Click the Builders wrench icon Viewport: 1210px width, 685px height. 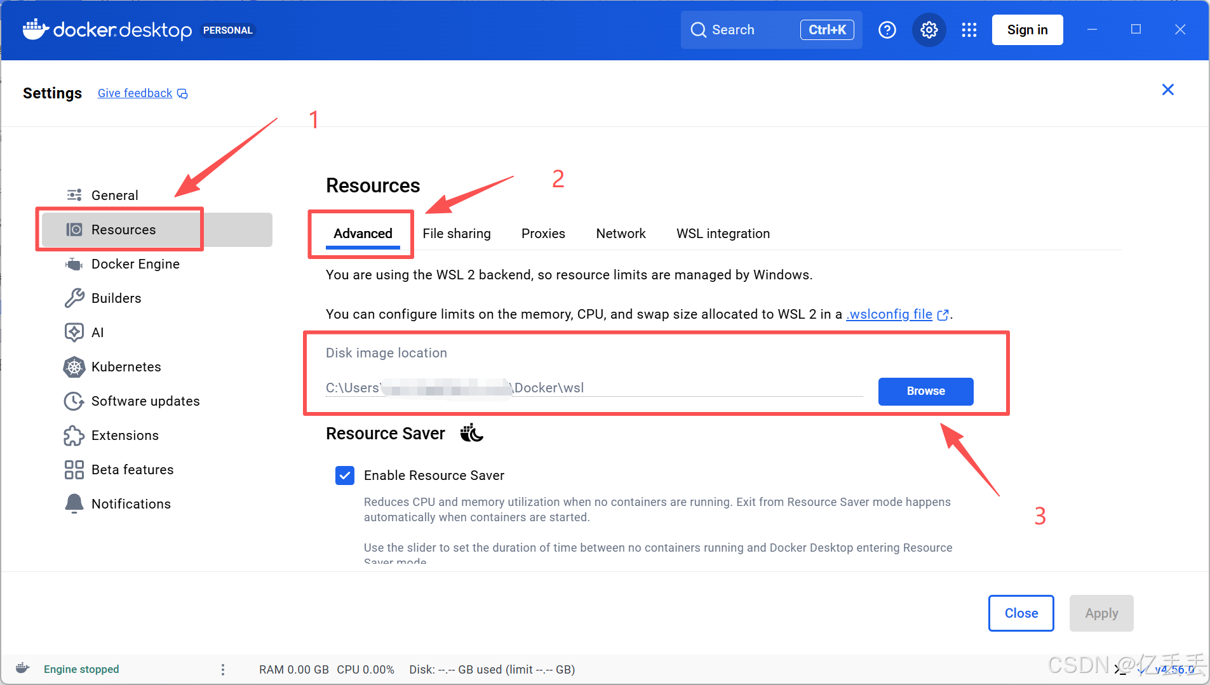[x=74, y=298]
